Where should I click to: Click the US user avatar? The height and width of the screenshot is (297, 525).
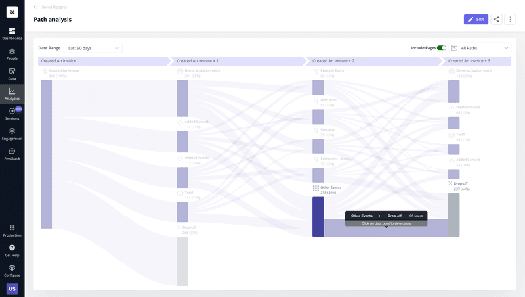click(12, 288)
